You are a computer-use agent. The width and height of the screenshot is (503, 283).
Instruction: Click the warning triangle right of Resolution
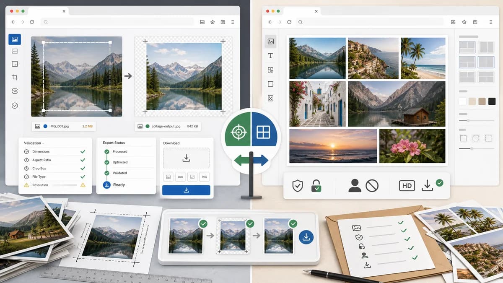83,185
